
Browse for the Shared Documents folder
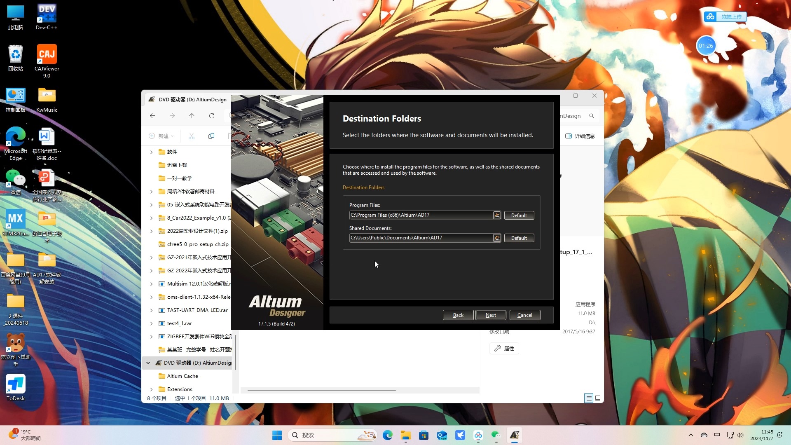point(497,238)
